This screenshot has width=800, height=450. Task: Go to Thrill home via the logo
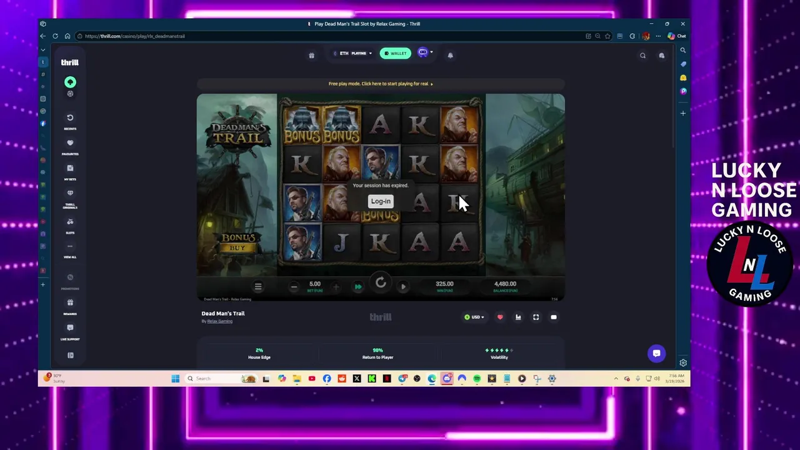coord(69,62)
